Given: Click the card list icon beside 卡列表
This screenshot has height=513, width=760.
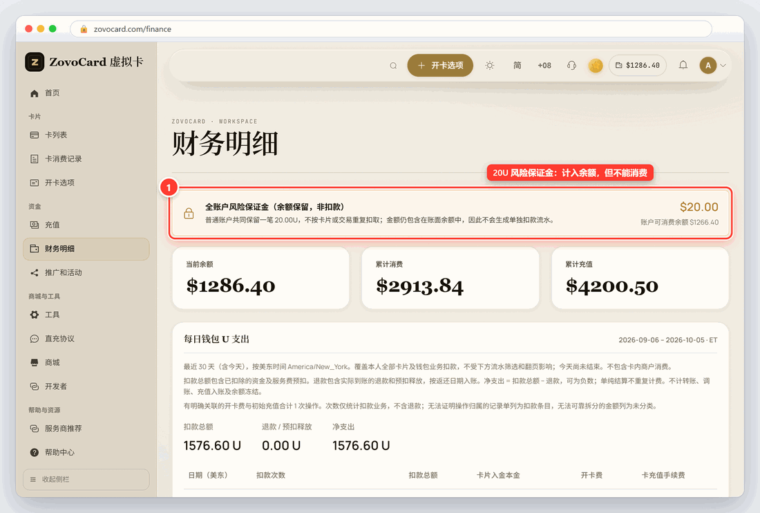Looking at the screenshot, I should point(35,136).
